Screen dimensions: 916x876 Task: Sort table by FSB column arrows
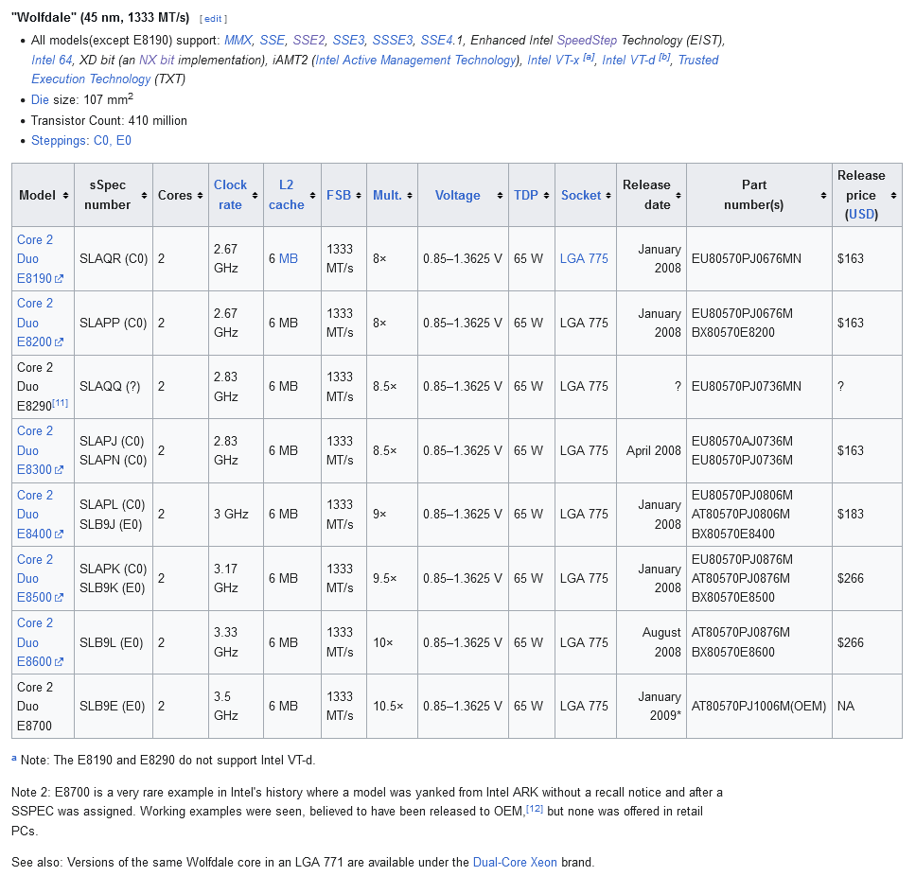point(358,196)
